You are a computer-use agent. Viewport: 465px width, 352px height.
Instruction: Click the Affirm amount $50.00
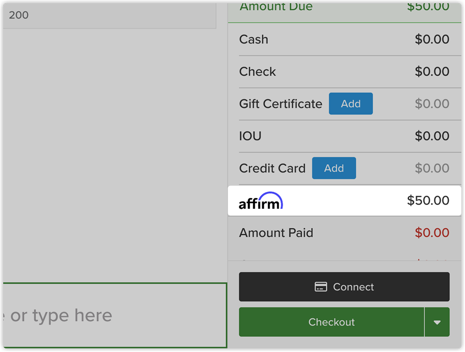pos(428,201)
